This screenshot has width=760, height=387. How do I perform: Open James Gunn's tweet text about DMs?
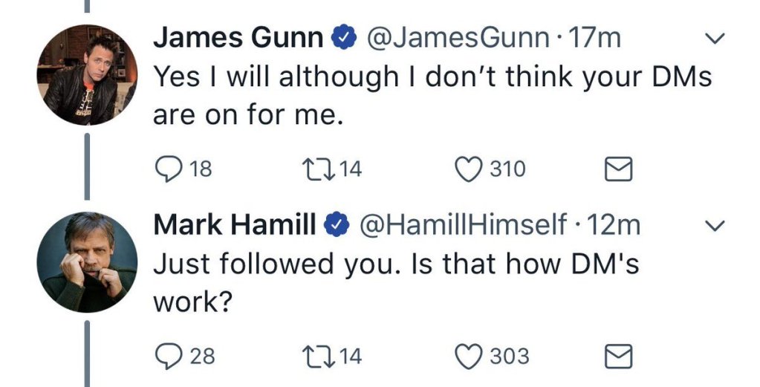(x=431, y=95)
